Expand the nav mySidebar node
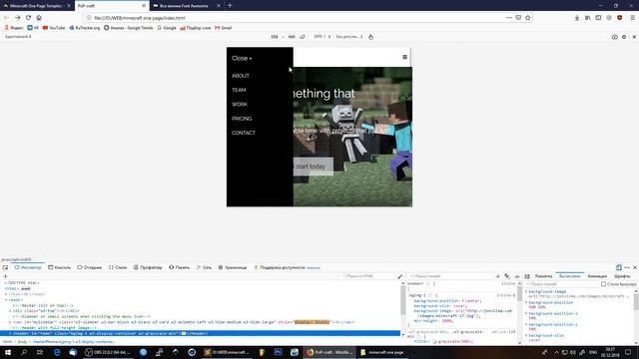 click(x=10, y=322)
